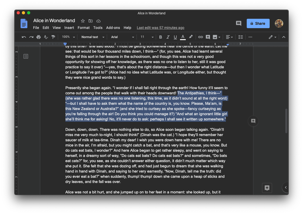303x214 pixels.
Task: Open the Google account avatar
Action: [x=279, y=23]
